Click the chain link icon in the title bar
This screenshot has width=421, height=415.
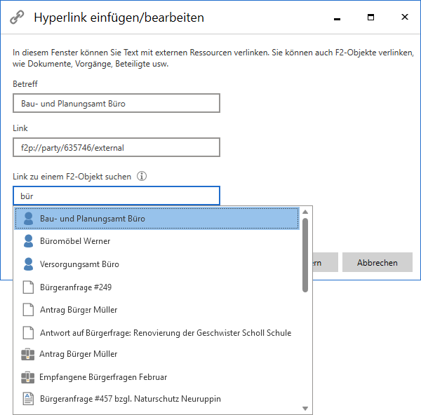click(17, 18)
